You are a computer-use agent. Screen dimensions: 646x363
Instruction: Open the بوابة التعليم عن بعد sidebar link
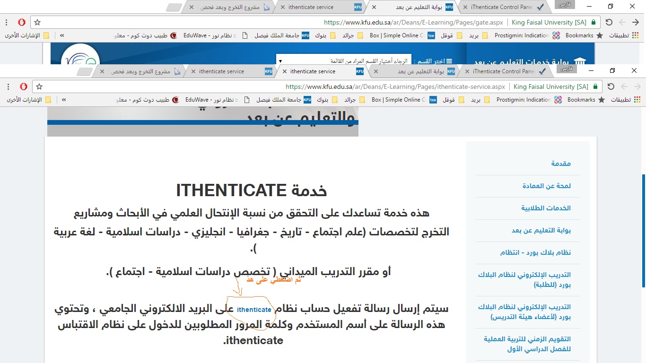[x=541, y=230]
